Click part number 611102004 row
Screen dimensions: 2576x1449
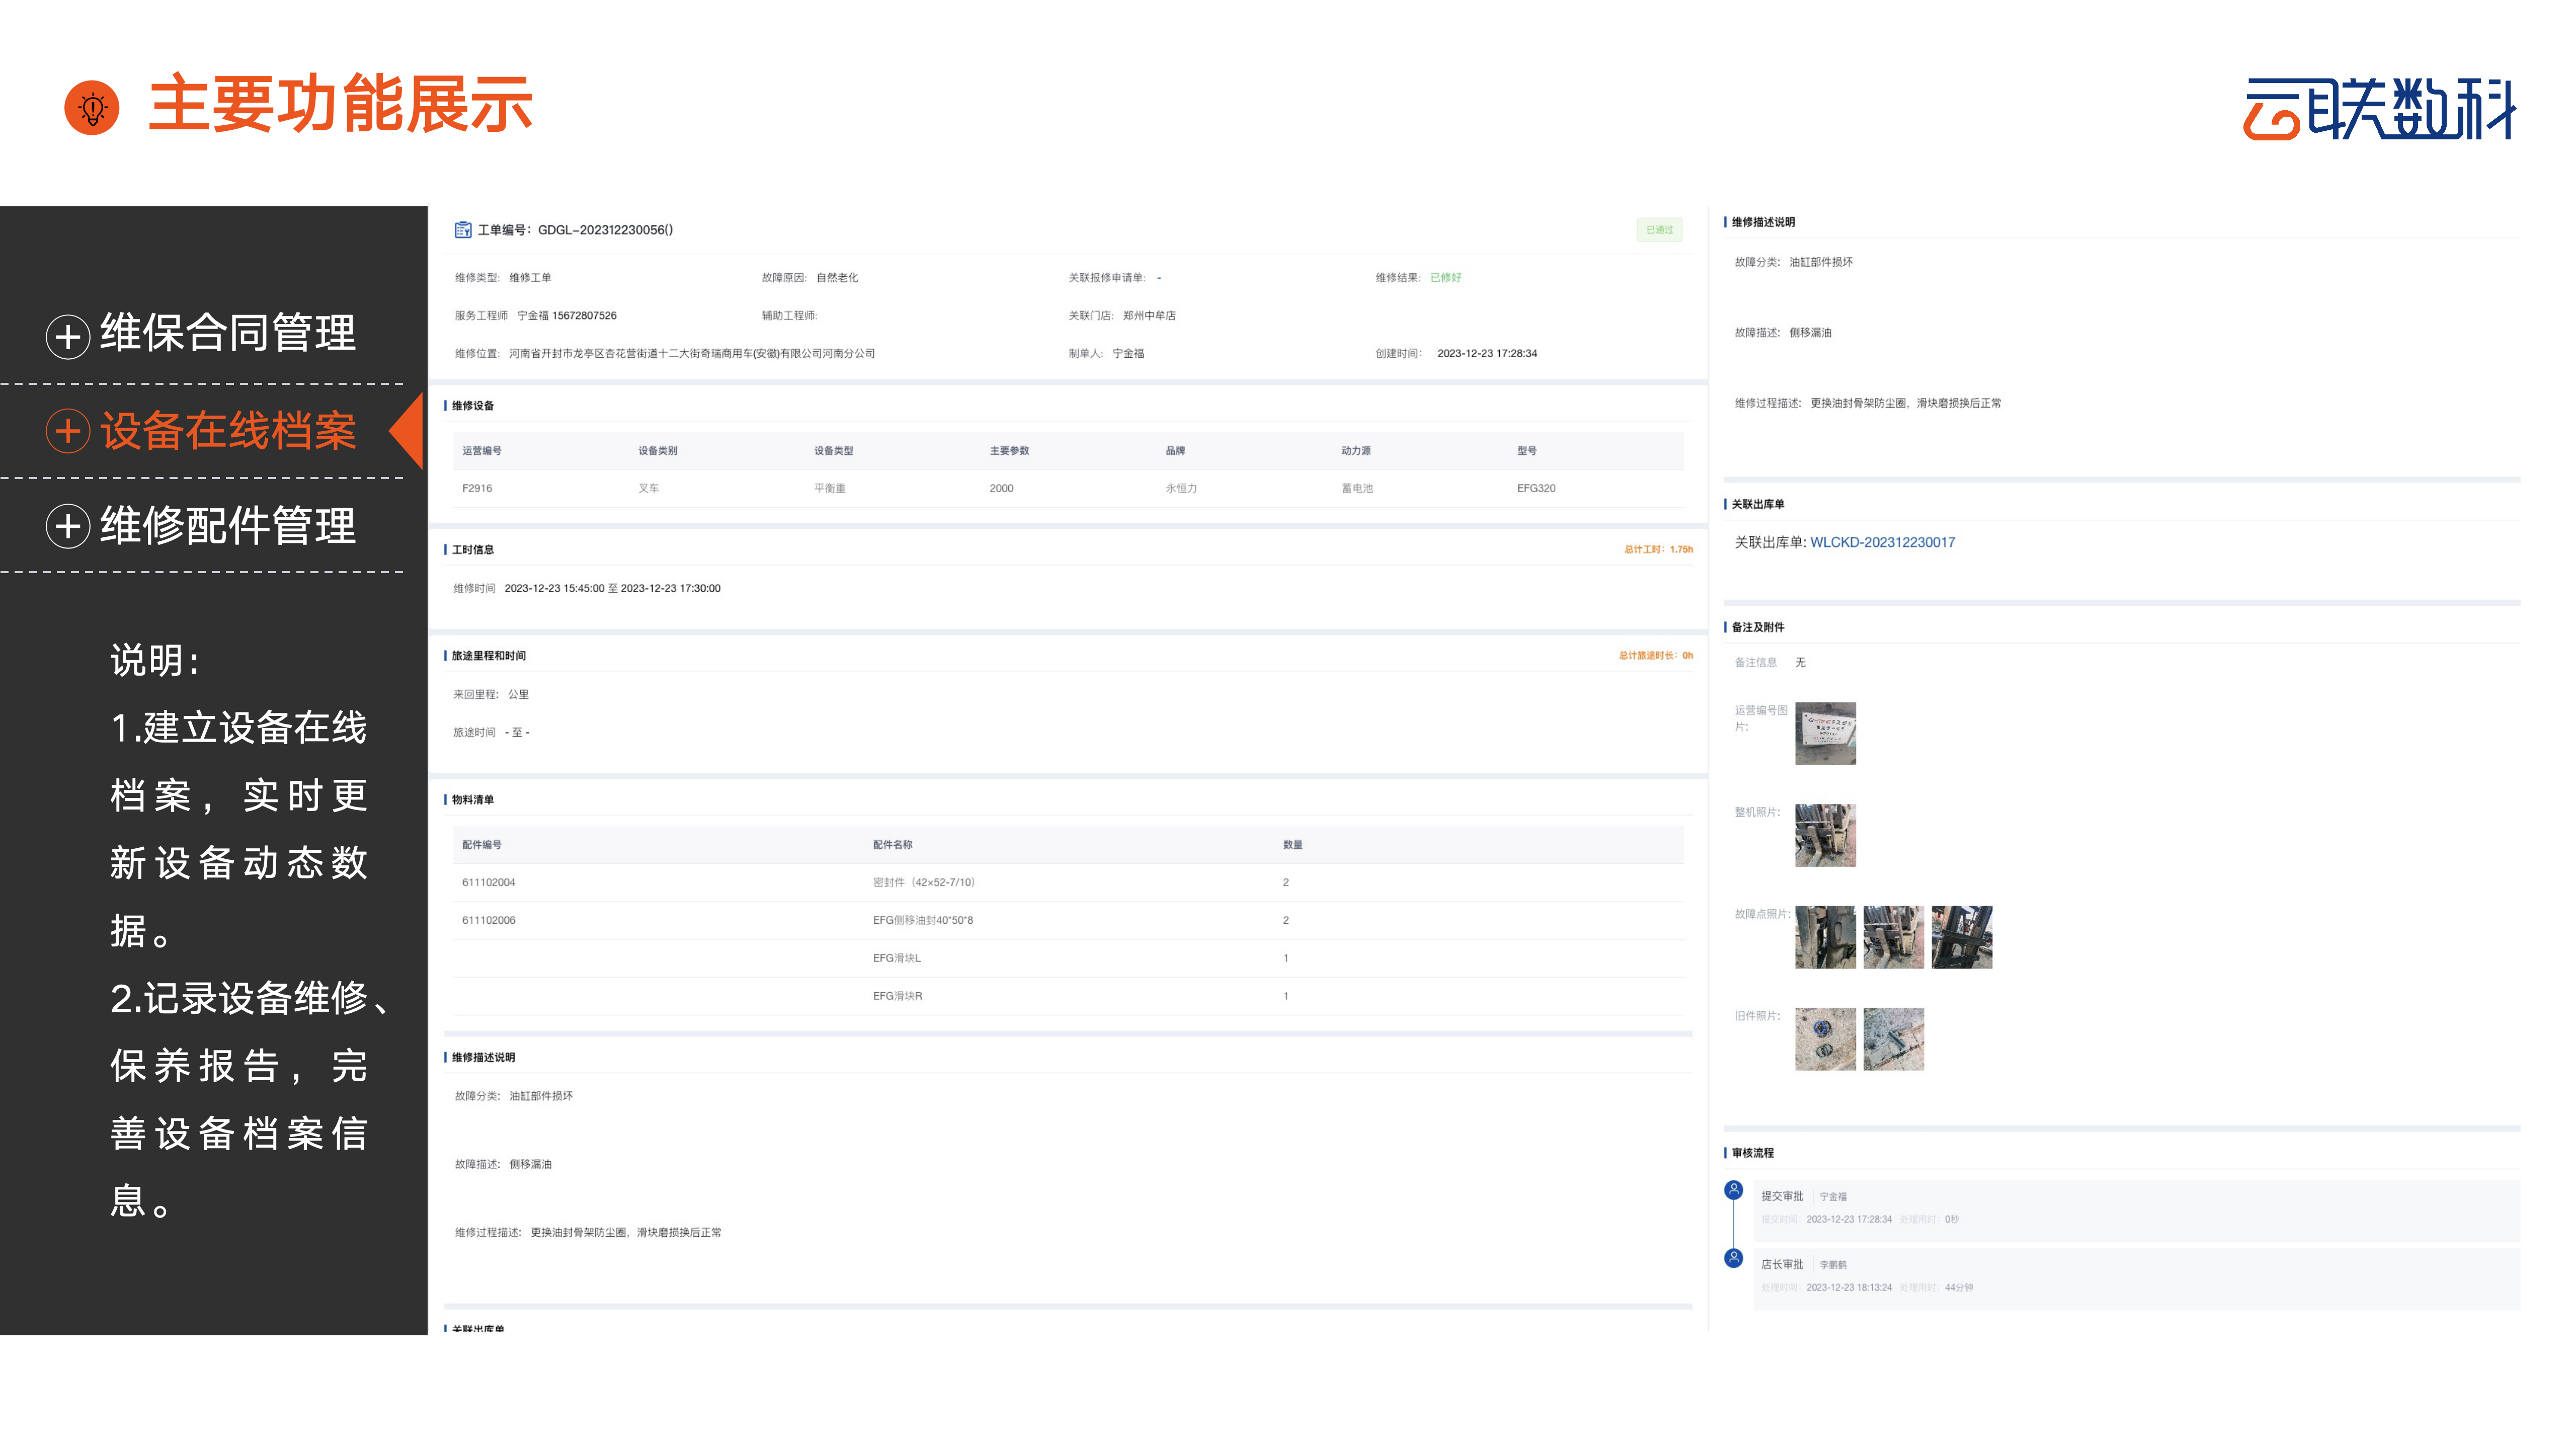coord(489,882)
